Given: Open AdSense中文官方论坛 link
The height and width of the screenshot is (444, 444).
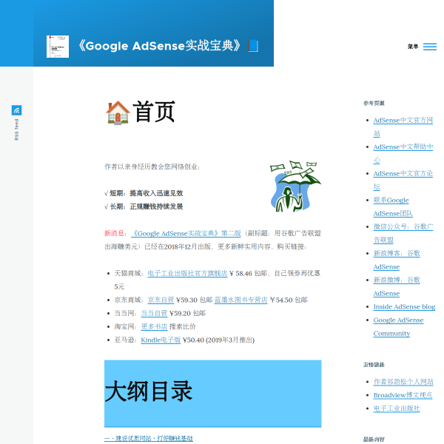Looking at the screenshot, I should (x=403, y=180).
